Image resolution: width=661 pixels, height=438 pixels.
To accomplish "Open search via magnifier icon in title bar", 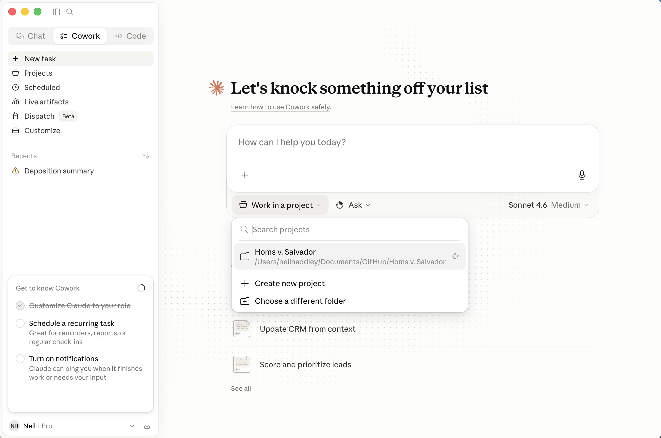I will (x=70, y=12).
